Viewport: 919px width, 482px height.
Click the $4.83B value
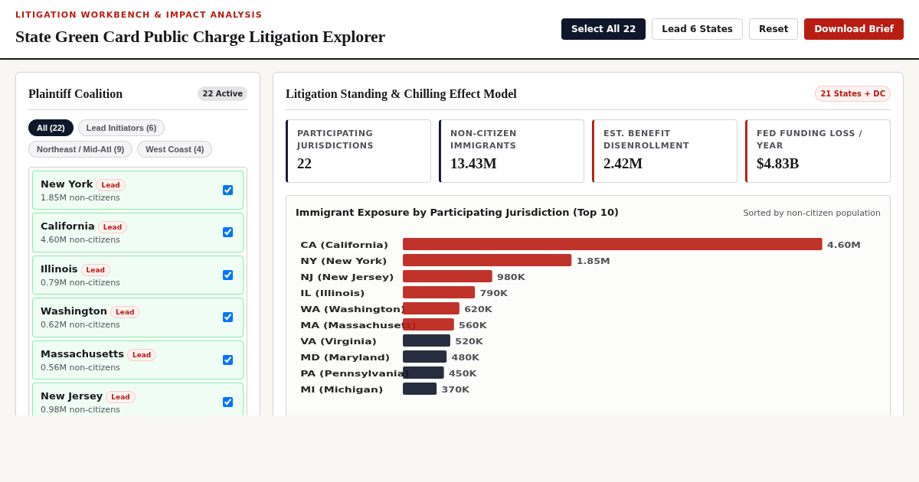777,164
